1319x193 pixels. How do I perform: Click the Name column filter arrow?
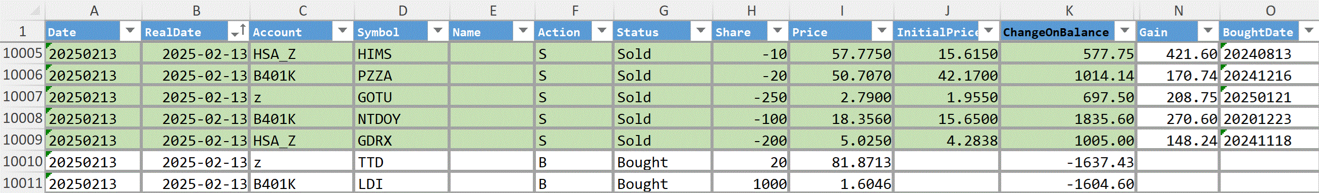[x=523, y=31]
